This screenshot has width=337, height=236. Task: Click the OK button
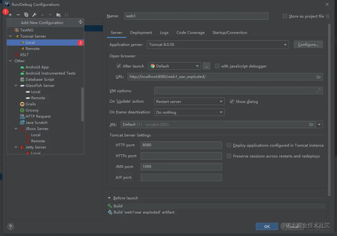click(267, 226)
